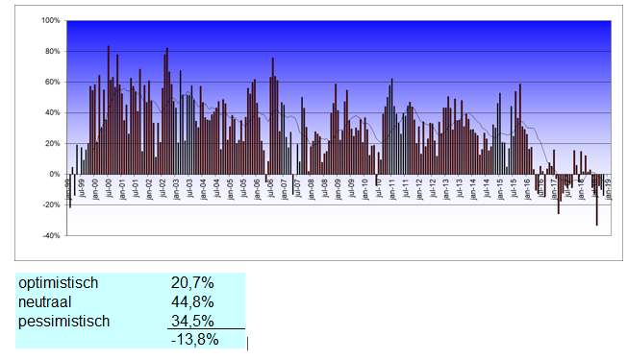
Task: Select the jan-03 x-axis label
Action: [x=176, y=189]
